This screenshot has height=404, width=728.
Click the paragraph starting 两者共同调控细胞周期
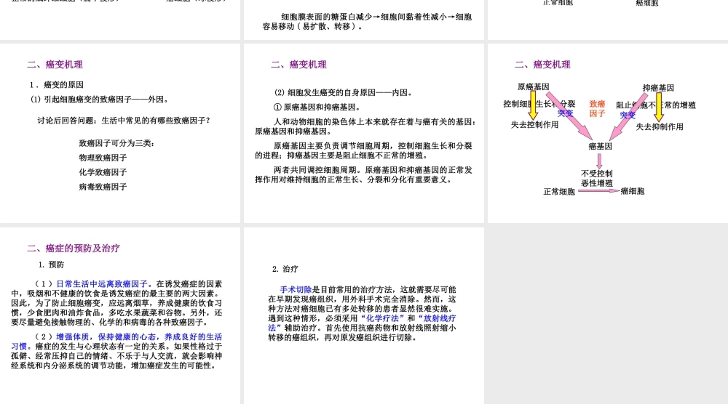tap(363, 174)
